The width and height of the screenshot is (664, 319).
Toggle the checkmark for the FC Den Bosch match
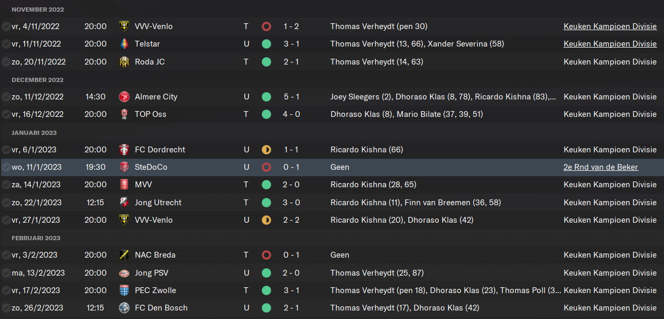click(x=5, y=308)
